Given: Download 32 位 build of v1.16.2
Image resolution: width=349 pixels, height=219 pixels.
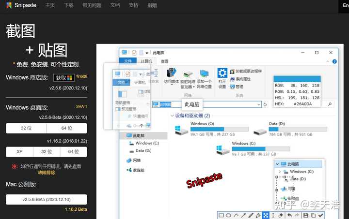Looking at the screenshot, I should pos(47,152).
